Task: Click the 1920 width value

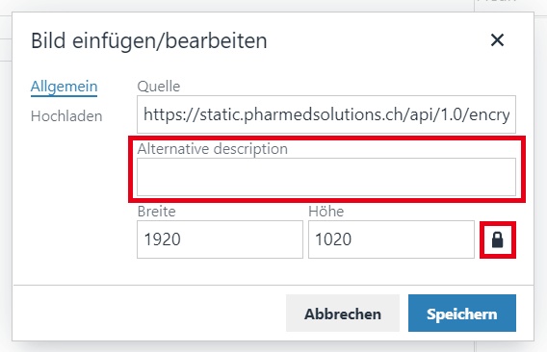Action: click(162, 239)
